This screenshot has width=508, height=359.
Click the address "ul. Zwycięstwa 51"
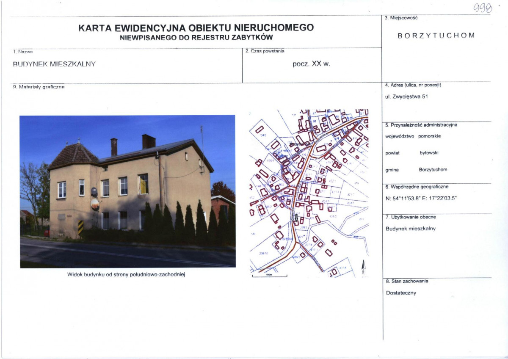(x=407, y=97)
